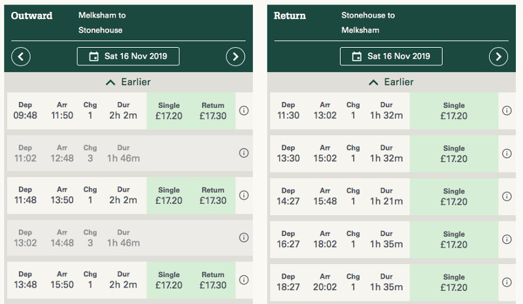Screen dimensions: 523x304
Task: Show info for 11:02 outward train
Action: pos(244,153)
